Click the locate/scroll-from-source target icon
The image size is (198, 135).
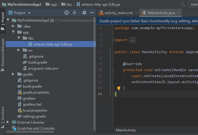pyautogui.click(x=67, y=13)
